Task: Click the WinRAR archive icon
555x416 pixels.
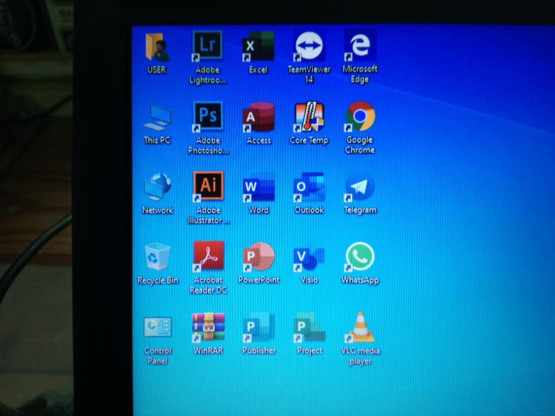Action: [209, 328]
